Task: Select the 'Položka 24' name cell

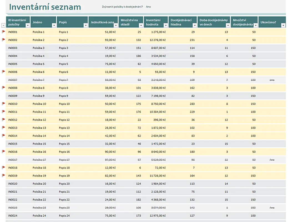Action: (39, 216)
